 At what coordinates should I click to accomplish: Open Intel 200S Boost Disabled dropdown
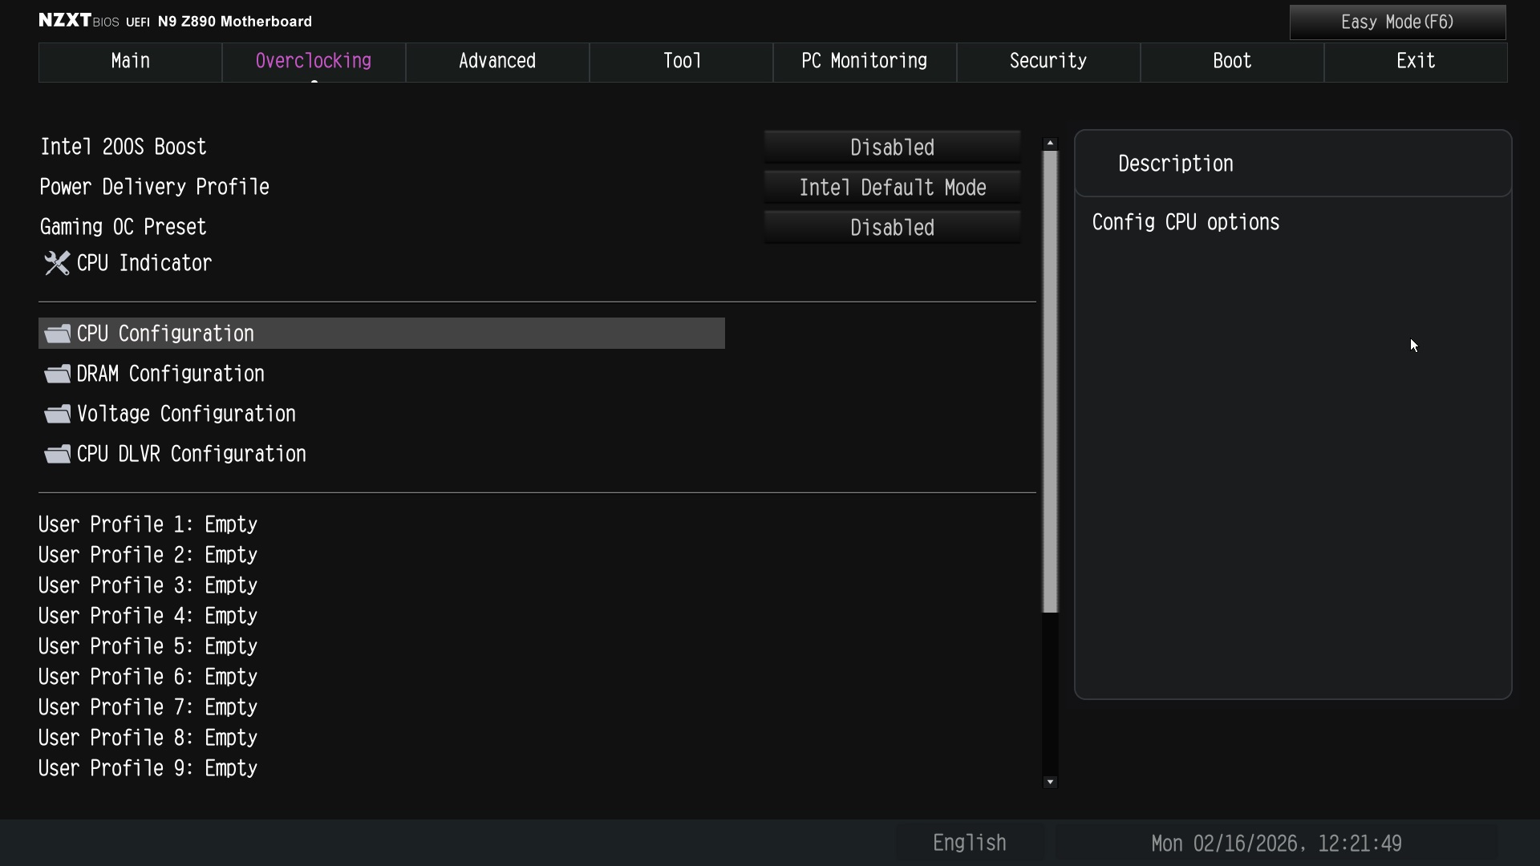[x=892, y=148]
